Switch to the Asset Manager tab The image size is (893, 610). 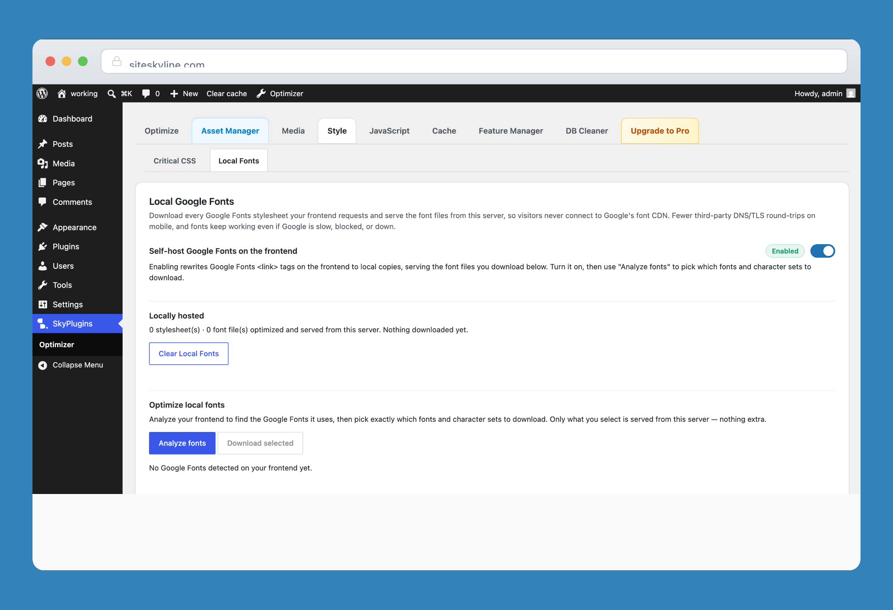(230, 131)
